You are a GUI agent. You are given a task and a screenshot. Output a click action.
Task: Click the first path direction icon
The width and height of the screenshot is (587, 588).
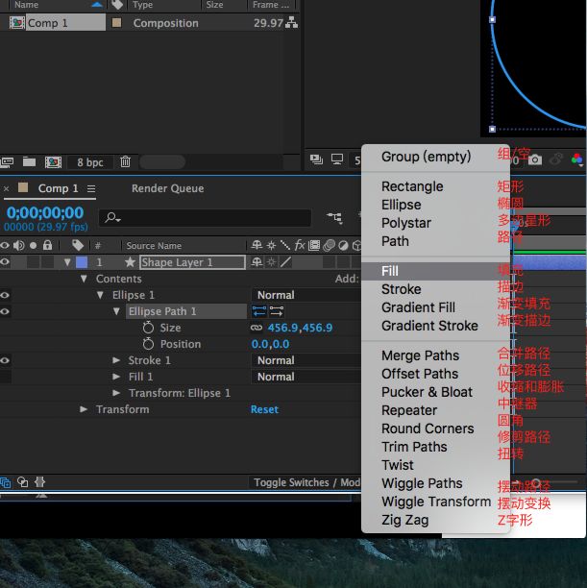click(259, 311)
